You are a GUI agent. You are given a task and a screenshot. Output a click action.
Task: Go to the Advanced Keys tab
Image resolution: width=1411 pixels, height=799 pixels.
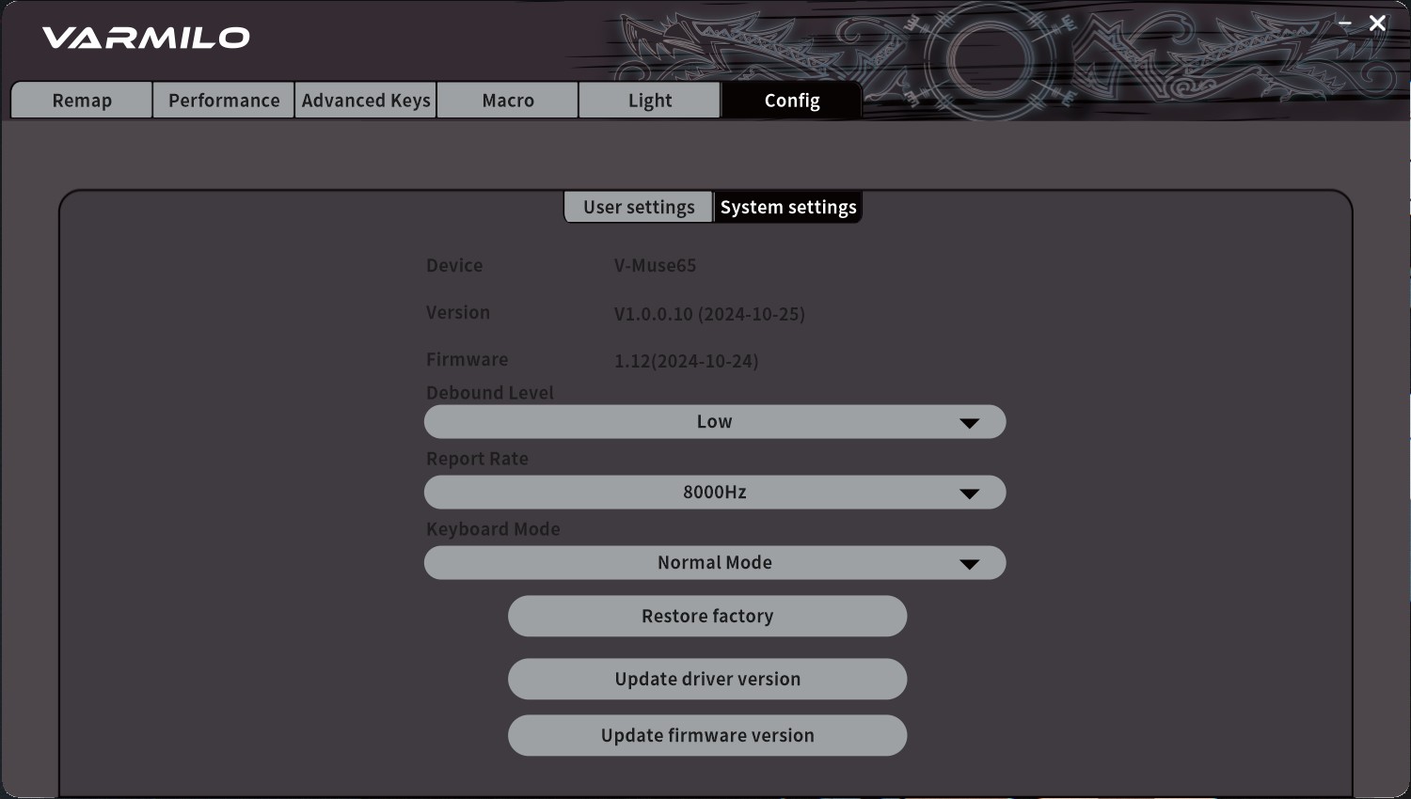point(366,101)
